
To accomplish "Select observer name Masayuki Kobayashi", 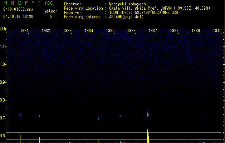I will pyautogui.click(x=128, y=4).
